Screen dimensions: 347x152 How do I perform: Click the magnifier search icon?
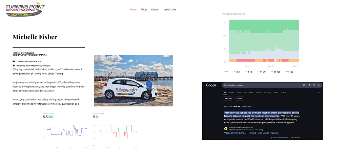coord(319,85)
